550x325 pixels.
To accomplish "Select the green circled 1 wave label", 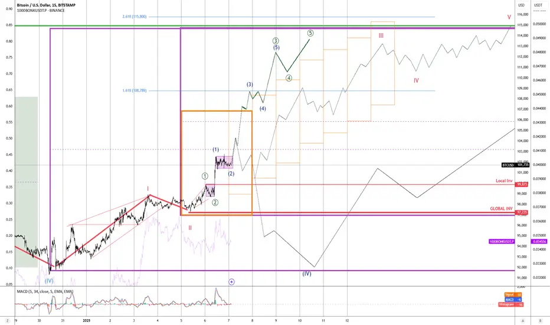I will [205, 176].
